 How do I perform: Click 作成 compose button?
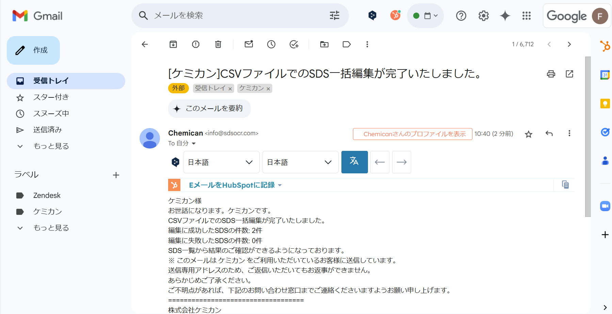[33, 50]
